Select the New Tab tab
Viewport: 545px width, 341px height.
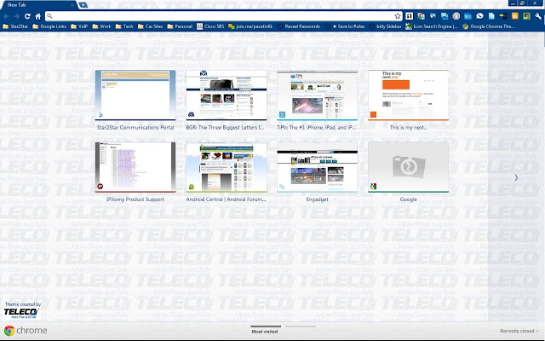click(x=37, y=5)
